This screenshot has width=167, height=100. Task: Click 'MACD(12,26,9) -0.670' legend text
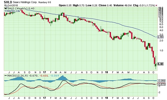pos(22,76)
